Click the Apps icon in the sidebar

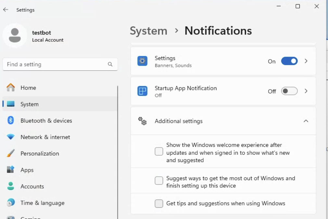click(x=11, y=170)
